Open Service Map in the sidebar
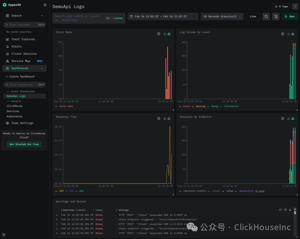Image resolution: width=300 pixels, height=239 pixels. [21, 61]
